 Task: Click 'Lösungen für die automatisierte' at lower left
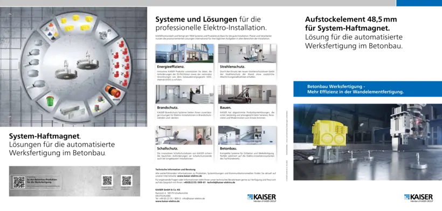(x=62, y=145)
